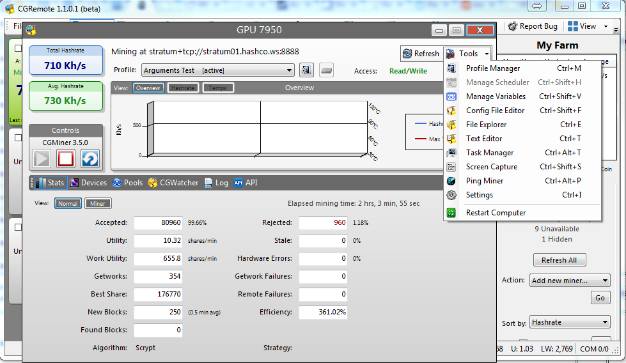Open the CGWatcher tab
Screen dimensions: 626x363
click(173, 183)
